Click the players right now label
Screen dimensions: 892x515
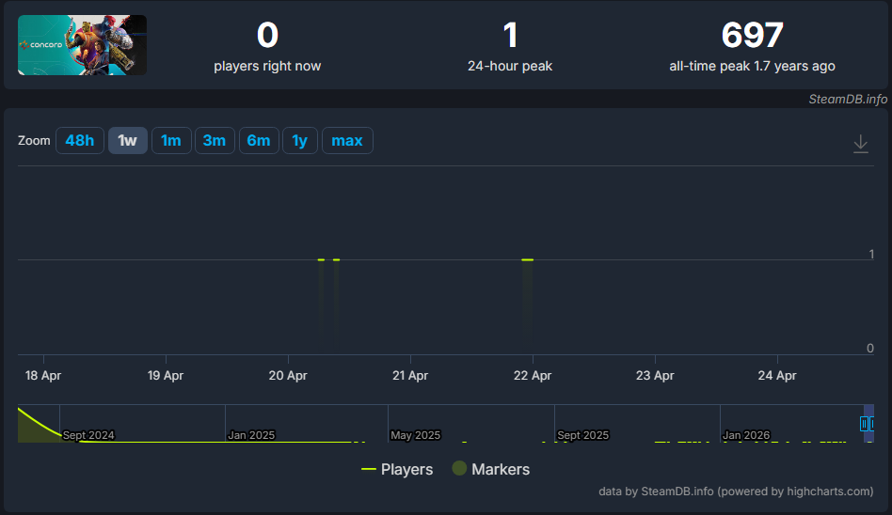point(267,66)
